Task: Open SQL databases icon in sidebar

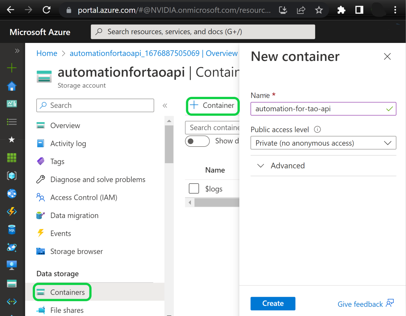Action: pos(12,230)
